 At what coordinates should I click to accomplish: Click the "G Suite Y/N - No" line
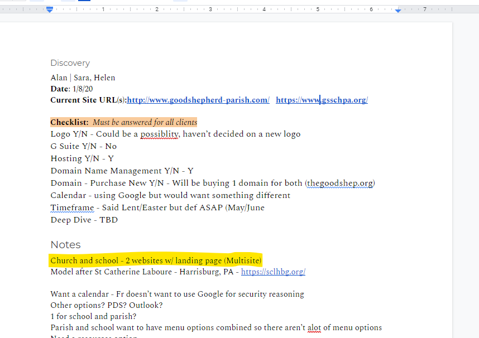click(83, 146)
